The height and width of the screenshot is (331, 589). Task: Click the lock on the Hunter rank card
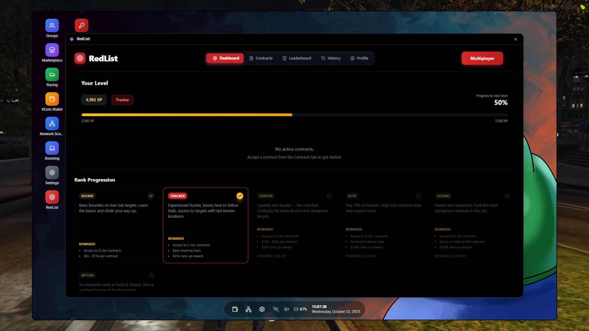(329, 196)
